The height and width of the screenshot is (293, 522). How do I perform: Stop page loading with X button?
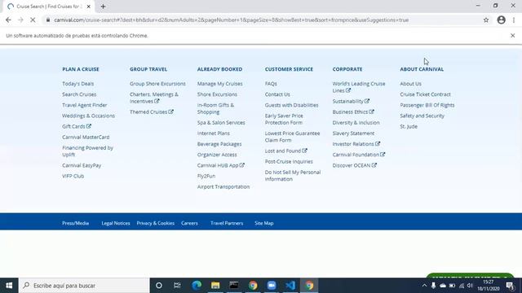click(33, 20)
